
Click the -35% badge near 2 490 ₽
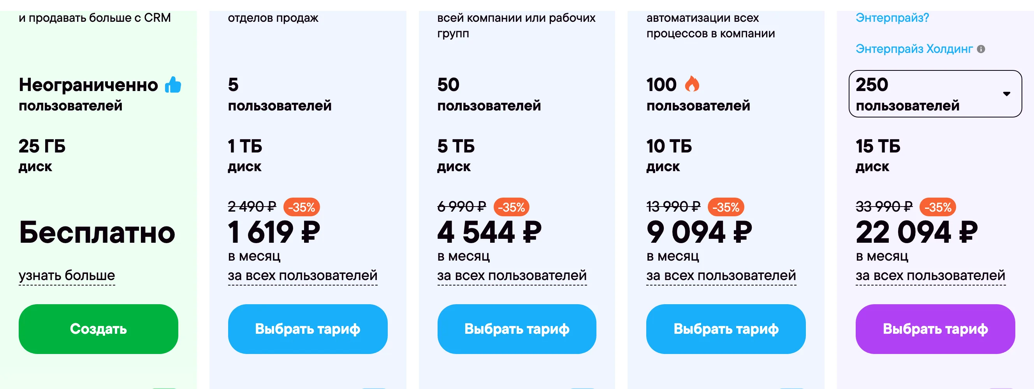tap(301, 207)
